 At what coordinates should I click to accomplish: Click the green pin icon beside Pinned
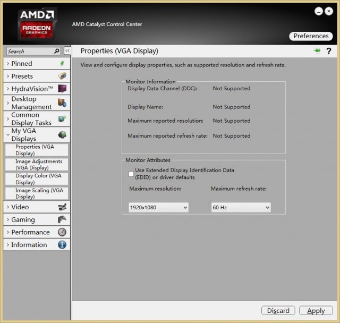point(62,63)
